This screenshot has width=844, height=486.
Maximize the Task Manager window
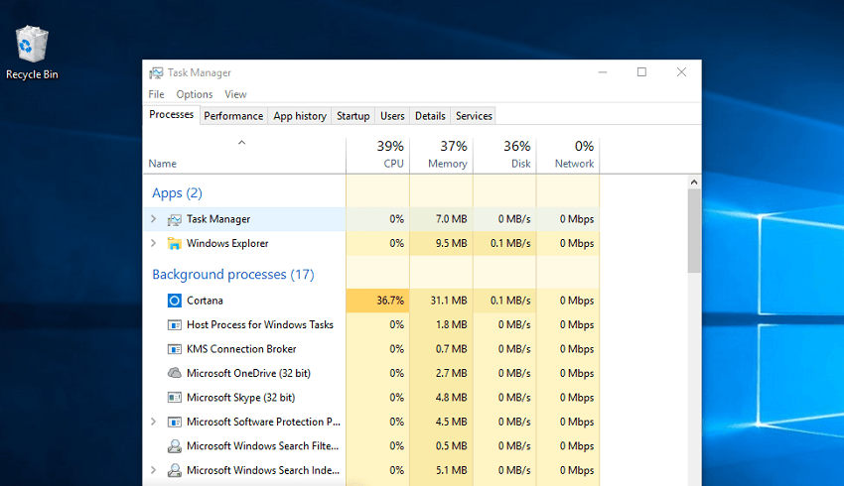tap(641, 72)
